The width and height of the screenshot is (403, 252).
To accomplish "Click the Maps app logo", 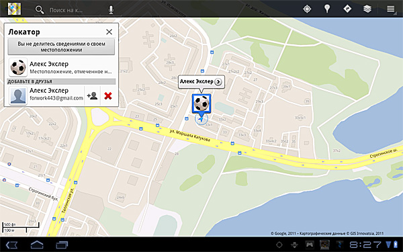I will pos(14,9).
